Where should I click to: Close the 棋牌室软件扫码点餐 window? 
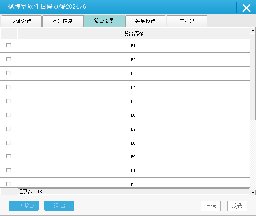coord(246,8)
